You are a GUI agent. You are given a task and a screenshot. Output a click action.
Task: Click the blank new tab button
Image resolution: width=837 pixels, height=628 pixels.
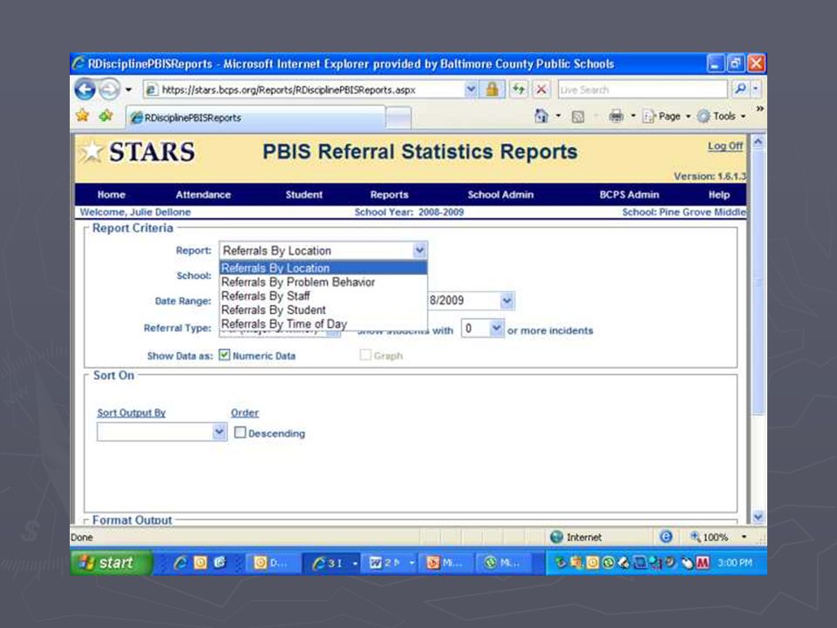point(398,118)
